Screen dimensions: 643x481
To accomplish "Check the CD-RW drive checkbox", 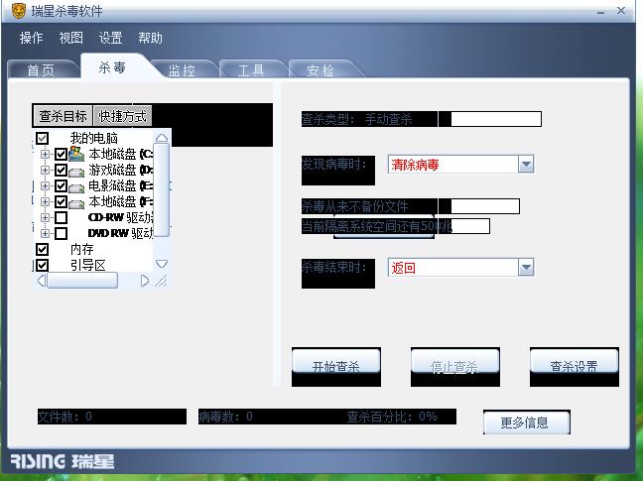I will 62,217.
